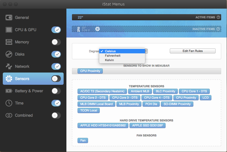
Task: Click the Disks icon in sidebar
Action: (9, 54)
